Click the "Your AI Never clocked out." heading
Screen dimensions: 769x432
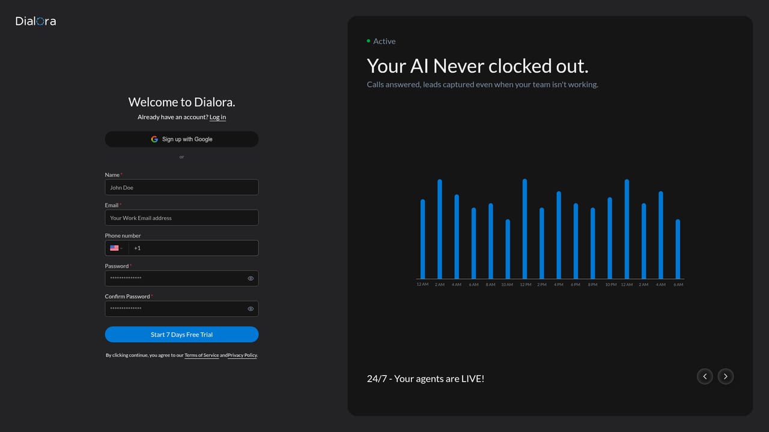478,65
